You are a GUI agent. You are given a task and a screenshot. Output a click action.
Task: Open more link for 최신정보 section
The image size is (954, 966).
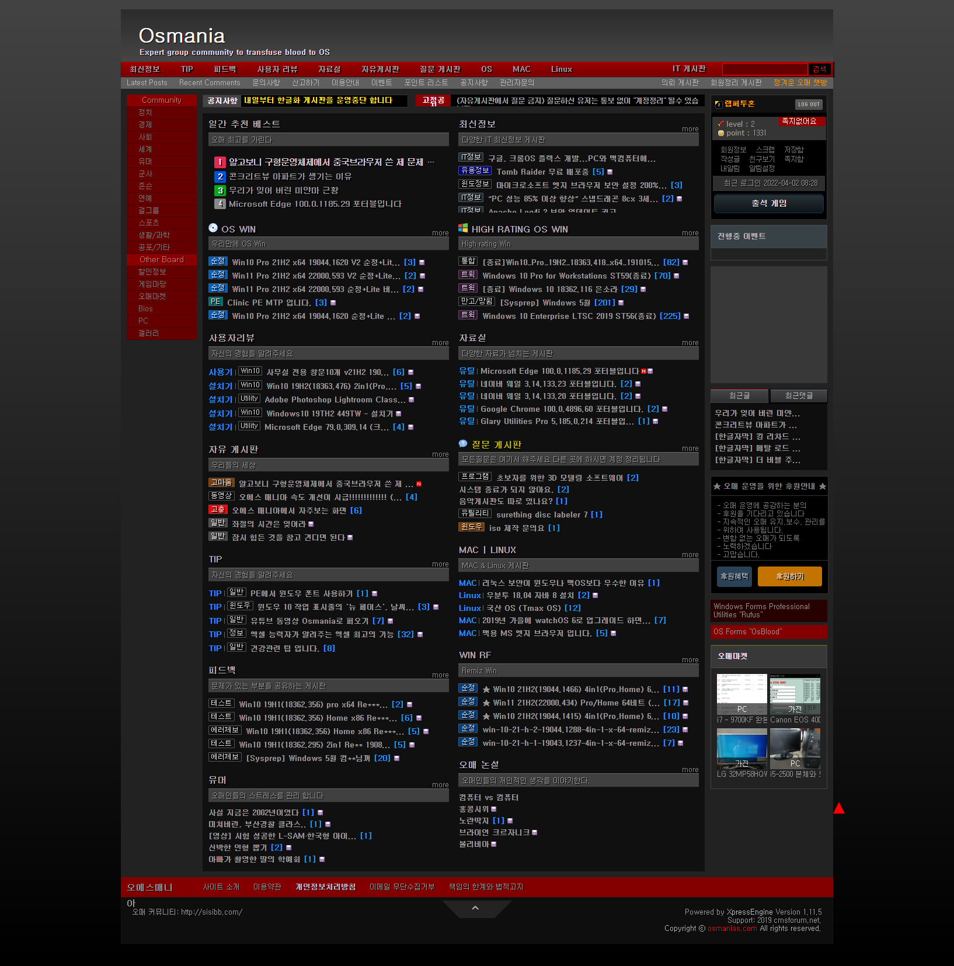(x=690, y=129)
